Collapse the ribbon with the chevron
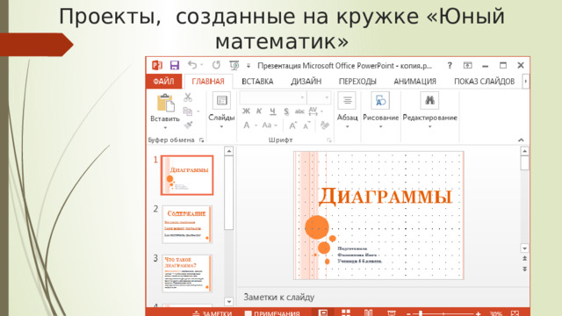 click(x=521, y=140)
